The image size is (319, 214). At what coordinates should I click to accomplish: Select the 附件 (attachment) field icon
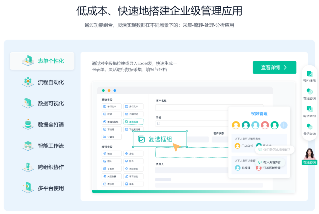pyautogui.click(x=134, y=161)
